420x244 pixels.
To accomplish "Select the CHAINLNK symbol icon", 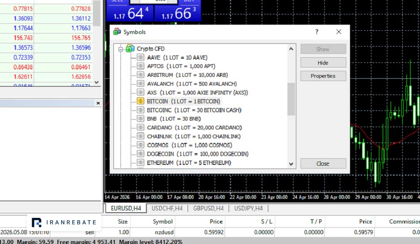I will (x=140, y=136).
